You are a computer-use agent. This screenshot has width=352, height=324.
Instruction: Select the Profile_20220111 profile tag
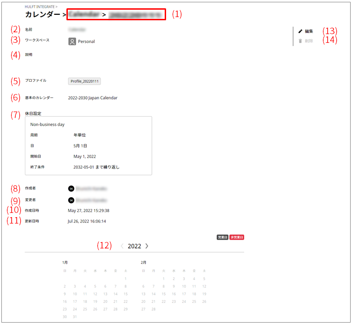[85, 81]
